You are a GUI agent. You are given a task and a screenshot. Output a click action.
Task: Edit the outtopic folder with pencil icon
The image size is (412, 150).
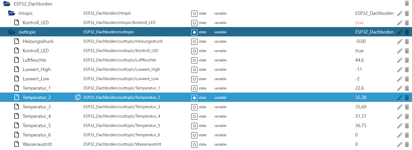399,32
